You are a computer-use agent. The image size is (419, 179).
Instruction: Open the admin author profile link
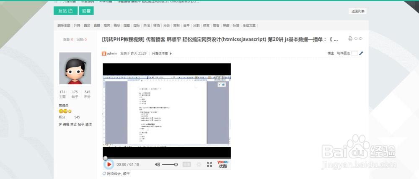pos(112,53)
